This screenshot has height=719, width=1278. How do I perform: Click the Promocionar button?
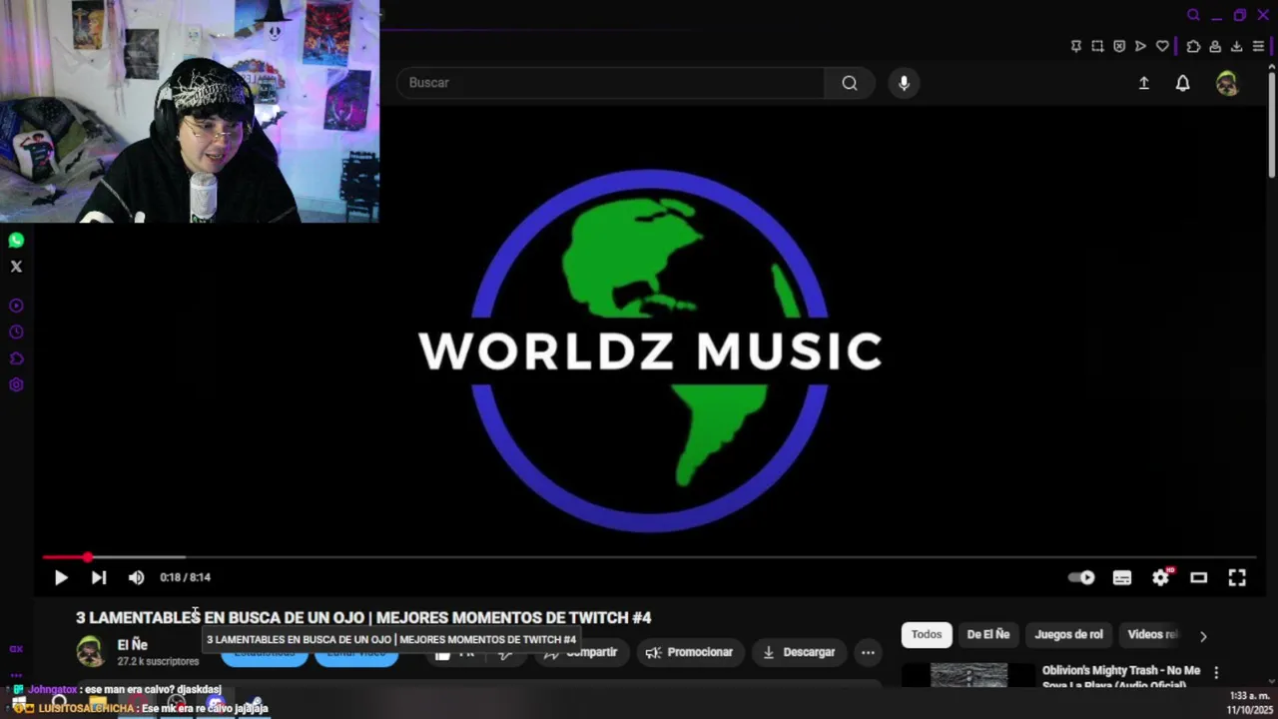pyautogui.click(x=690, y=652)
